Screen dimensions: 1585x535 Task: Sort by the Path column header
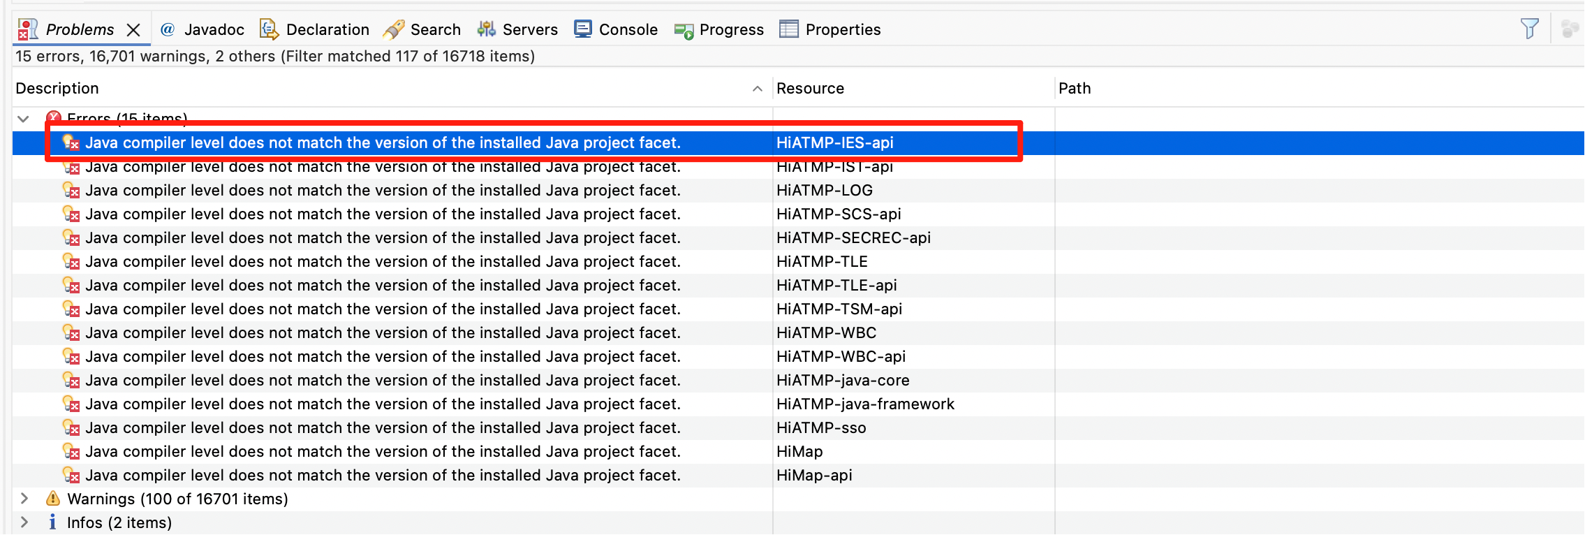[x=1075, y=88]
